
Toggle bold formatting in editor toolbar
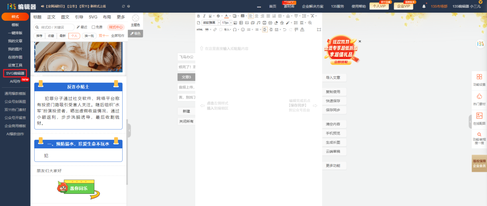[198, 16]
